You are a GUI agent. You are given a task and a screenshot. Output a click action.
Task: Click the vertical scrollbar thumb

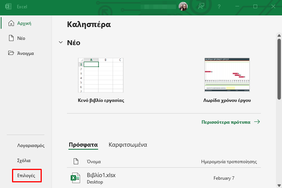tap(279, 69)
